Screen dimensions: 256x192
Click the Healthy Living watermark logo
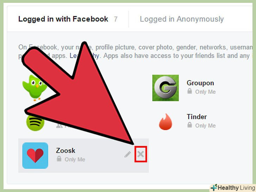coord(233,188)
